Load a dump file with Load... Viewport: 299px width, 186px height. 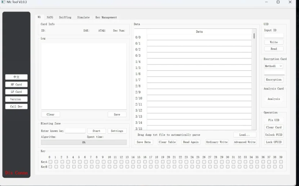click(245, 135)
